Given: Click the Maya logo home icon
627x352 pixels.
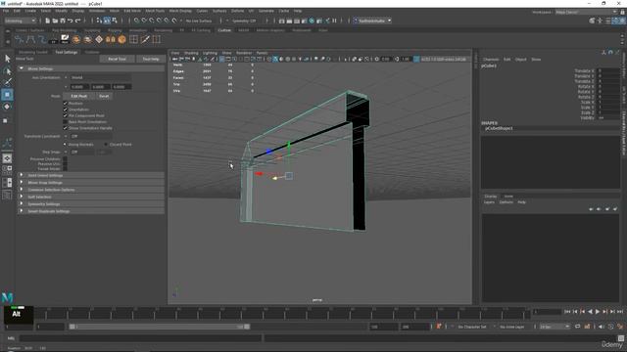Looking at the screenshot, I should coord(7,297).
